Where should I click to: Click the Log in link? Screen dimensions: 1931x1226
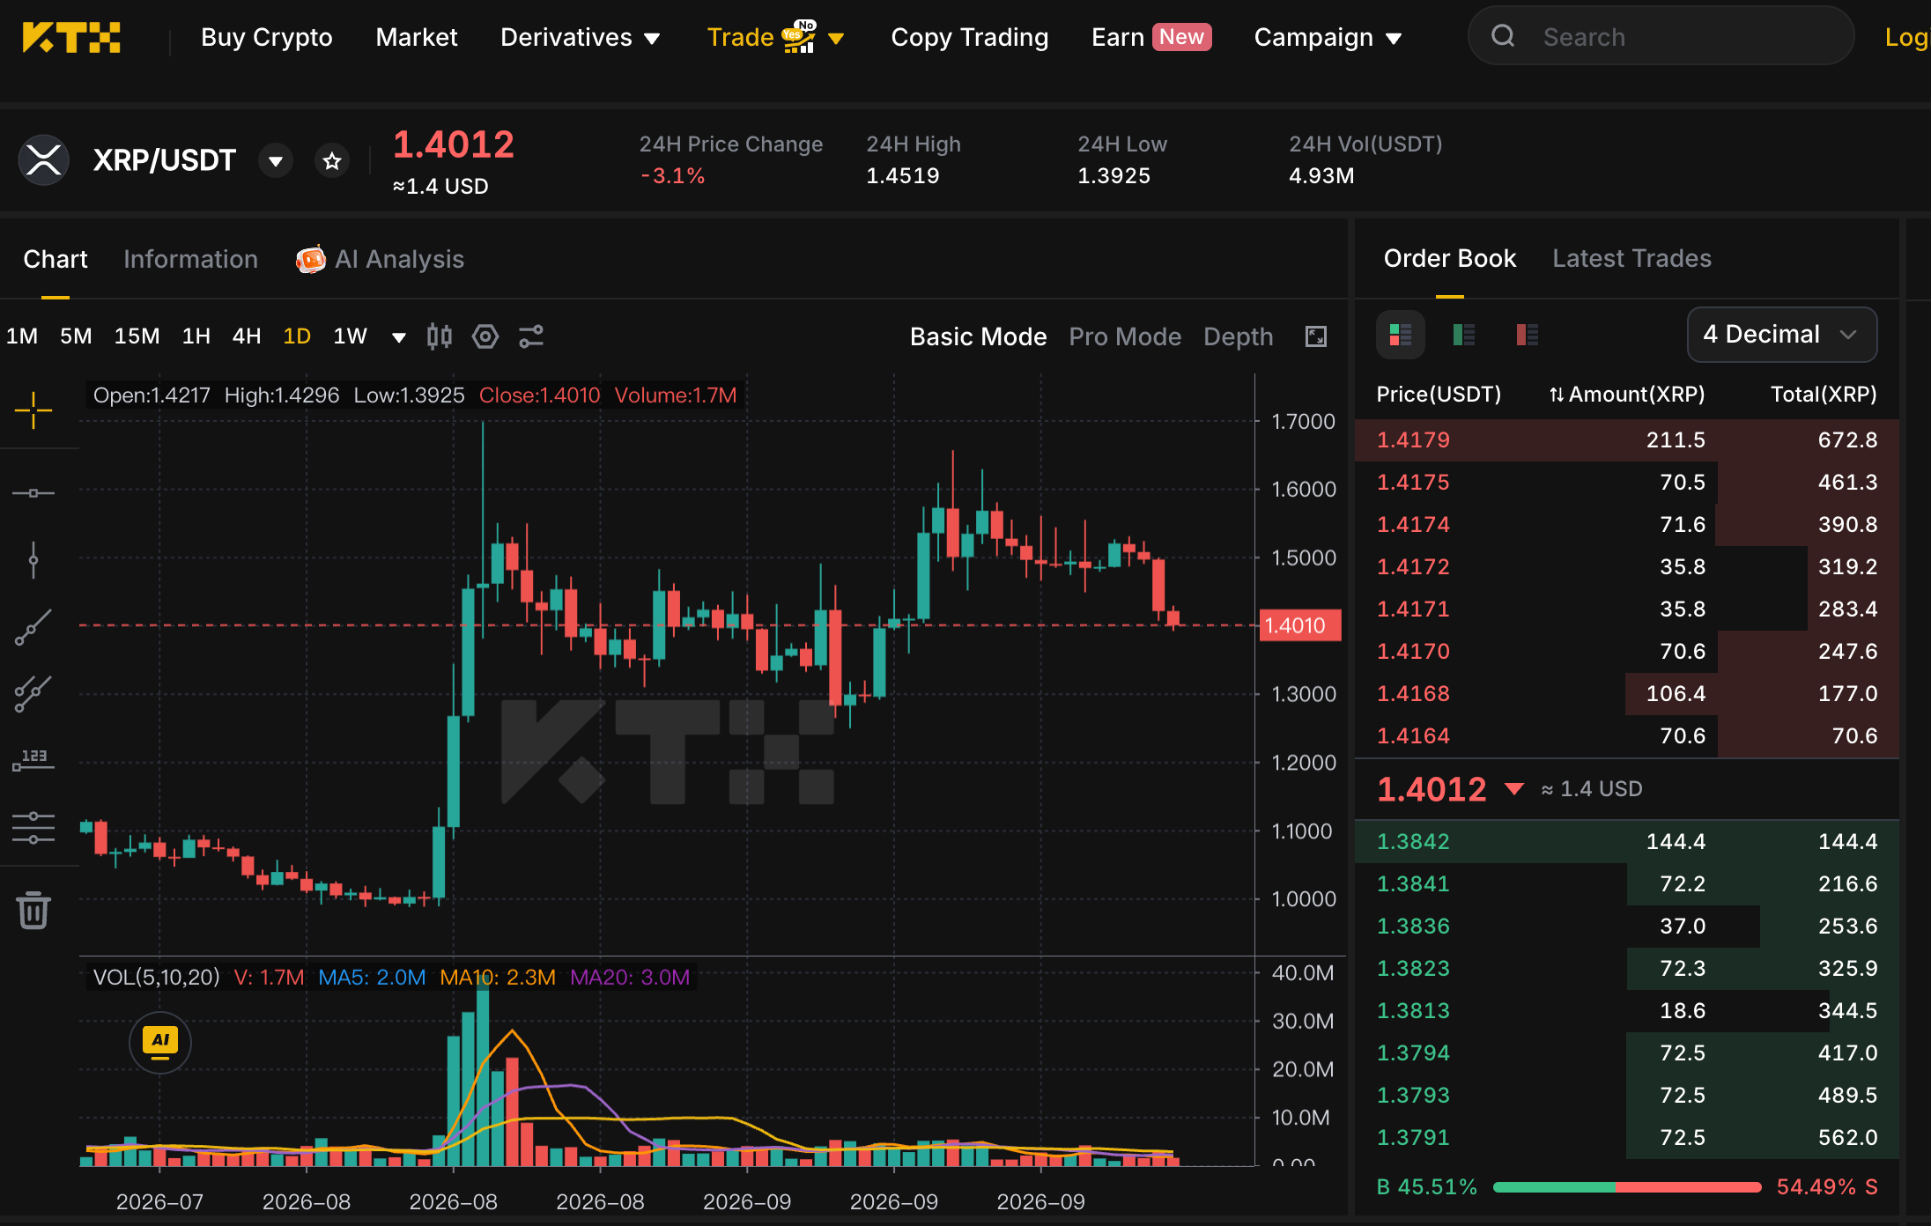[1907, 38]
